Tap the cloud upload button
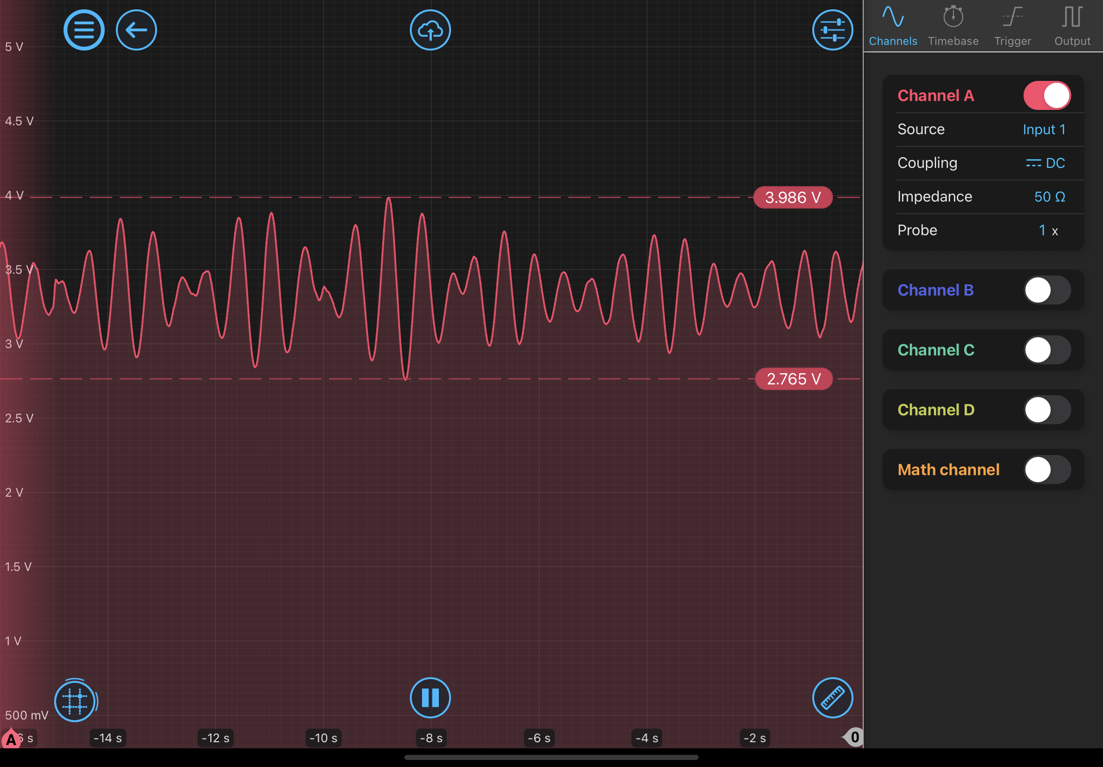The height and width of the screenshot is (767, 1103). [430, 30]
